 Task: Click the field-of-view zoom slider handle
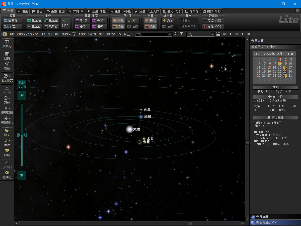pyautogui.click(x=22, y=135)
